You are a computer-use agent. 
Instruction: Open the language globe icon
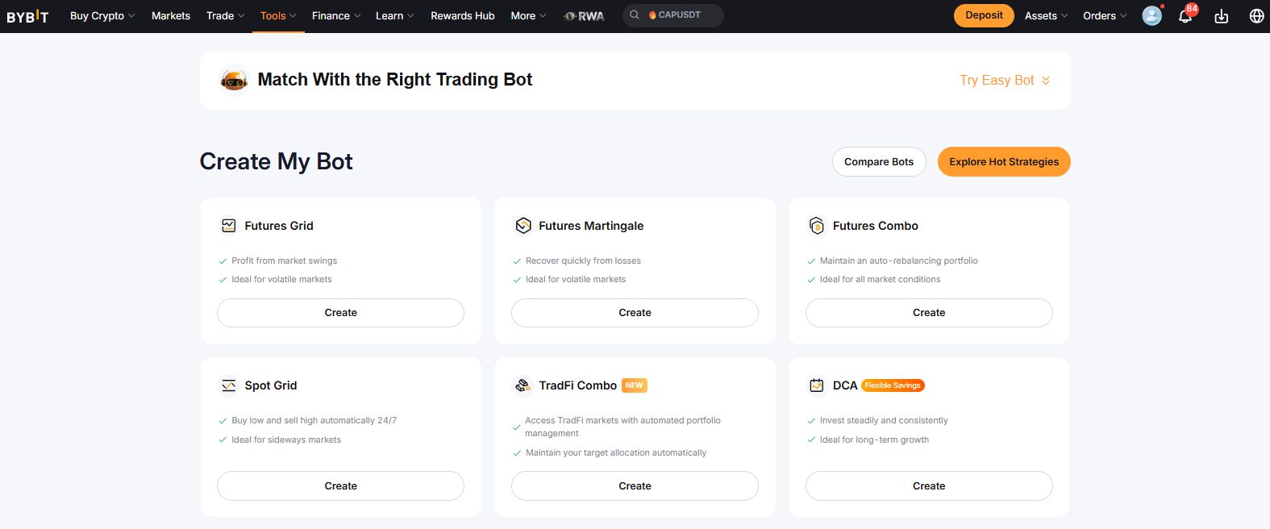1256,16
